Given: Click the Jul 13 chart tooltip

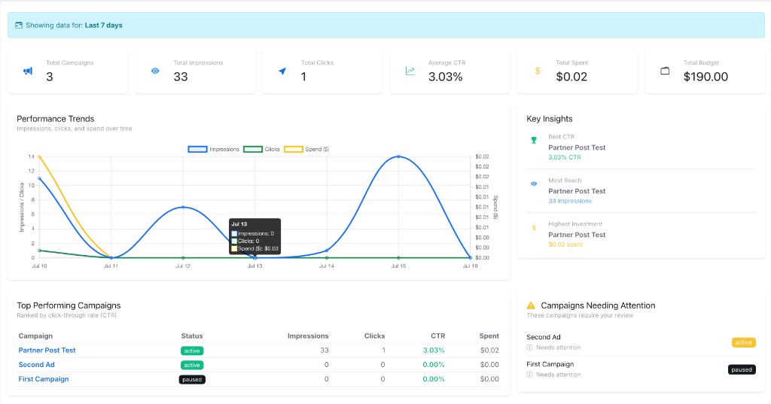Looking at the screenshot, I should pos(254,236).
